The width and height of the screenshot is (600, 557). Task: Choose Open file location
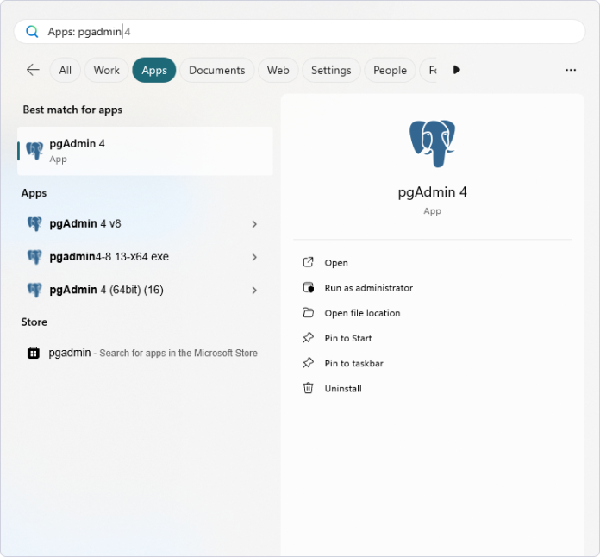[362, 313]
